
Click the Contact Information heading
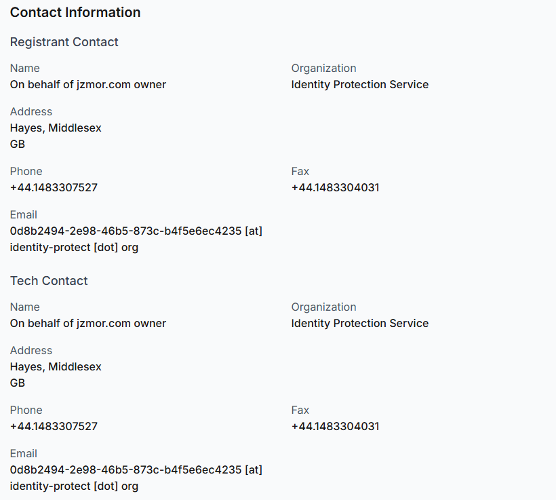[75, 12]
